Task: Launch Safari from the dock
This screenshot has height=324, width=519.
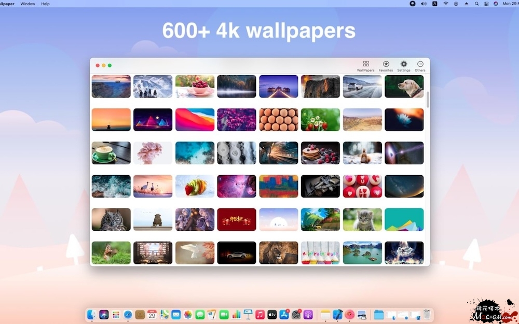Action: point(128,315)
